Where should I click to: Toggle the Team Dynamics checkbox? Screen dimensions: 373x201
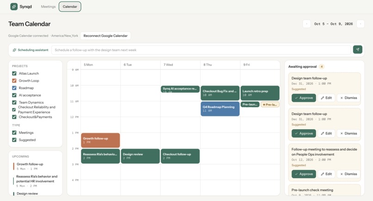pyautogui.click(x=14, y=102)
